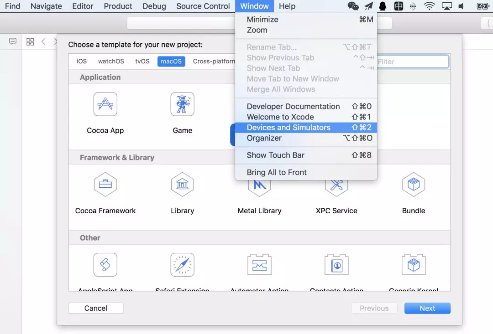Open the Navigate menu
Image resolution: width=493 pixels, height=334 pixels.
46,6
